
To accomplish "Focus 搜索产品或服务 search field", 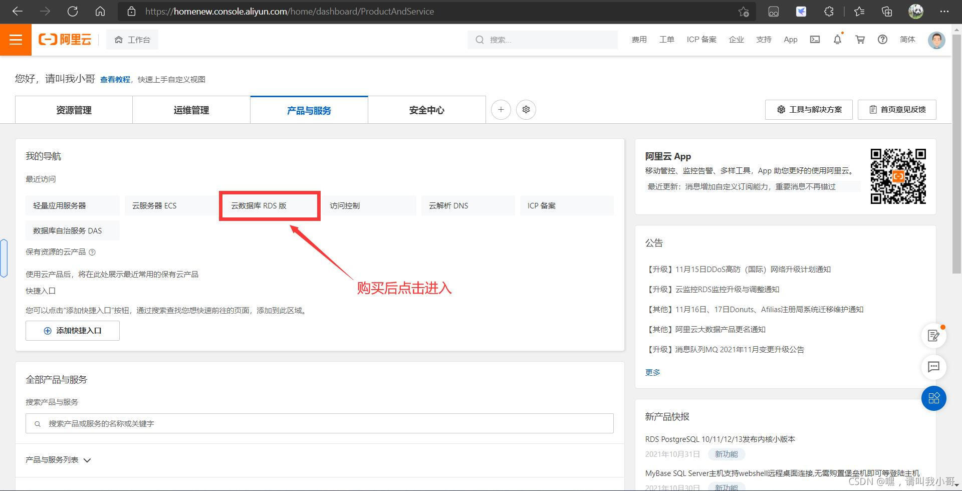I will pyautogui.click(x=320, y=423).
